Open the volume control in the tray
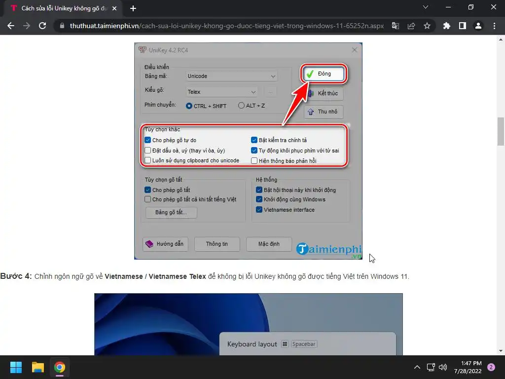This screenshot has width=505, height=379. coord(443,367)
